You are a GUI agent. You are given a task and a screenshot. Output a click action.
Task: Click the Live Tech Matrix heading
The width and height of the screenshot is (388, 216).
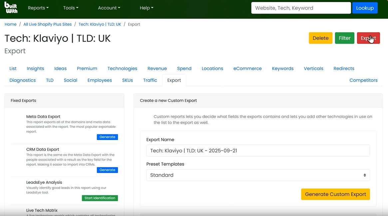[42, 210]
